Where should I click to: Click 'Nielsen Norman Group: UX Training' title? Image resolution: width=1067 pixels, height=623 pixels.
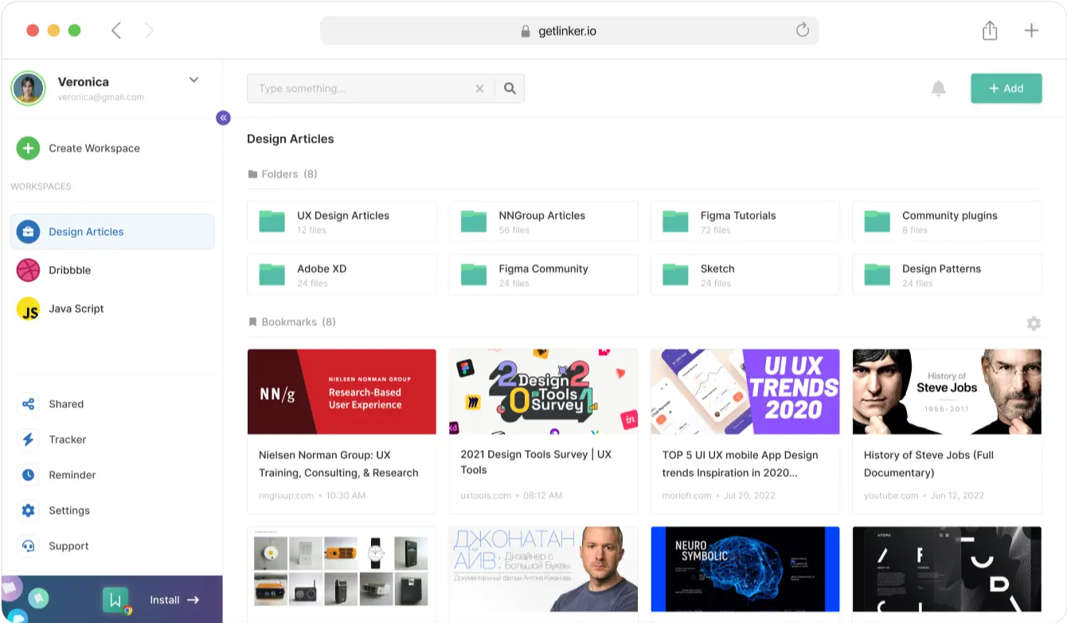(x=338, y=464)
